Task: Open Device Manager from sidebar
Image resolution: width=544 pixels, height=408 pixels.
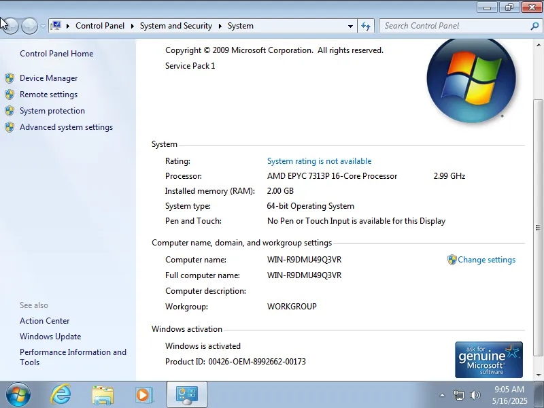Action: click(x=48, y=78)
